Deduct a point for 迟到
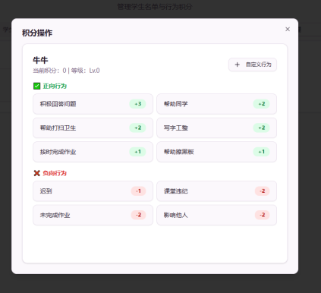This screenshot has height=293, width=321. 93,191
